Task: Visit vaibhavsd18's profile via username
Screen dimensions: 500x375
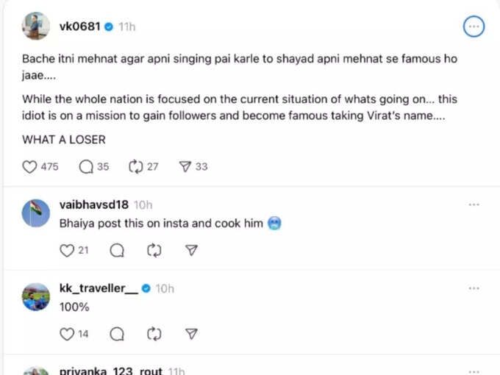Action: 93,204
